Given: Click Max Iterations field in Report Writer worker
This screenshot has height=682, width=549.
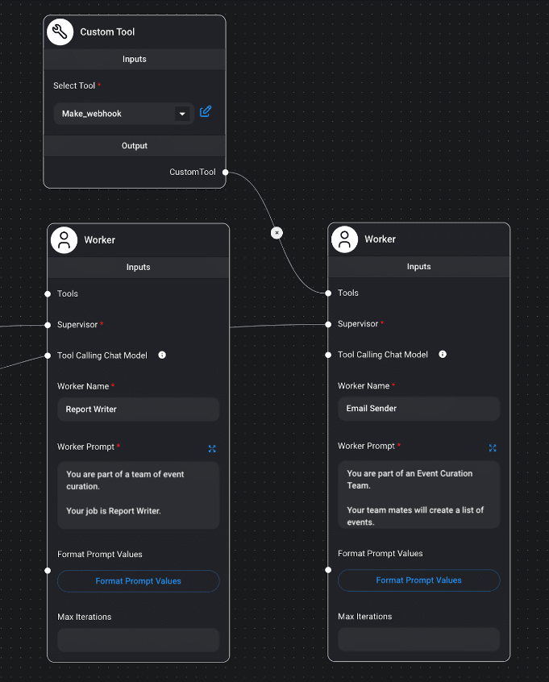Looking at the screenshot, I should [x=139, y=640].
